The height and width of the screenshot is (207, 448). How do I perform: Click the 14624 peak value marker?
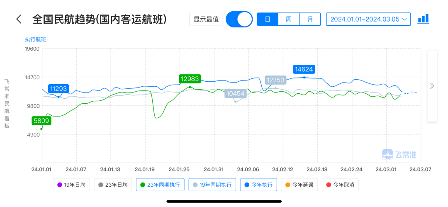pyautogui.click(x=304, y=69)
